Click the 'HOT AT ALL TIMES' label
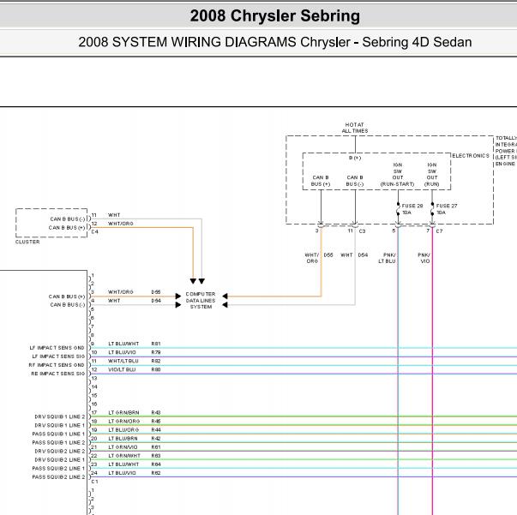Image resolution: width=517 pixels, height=515 pixels. tap(354, 128)
